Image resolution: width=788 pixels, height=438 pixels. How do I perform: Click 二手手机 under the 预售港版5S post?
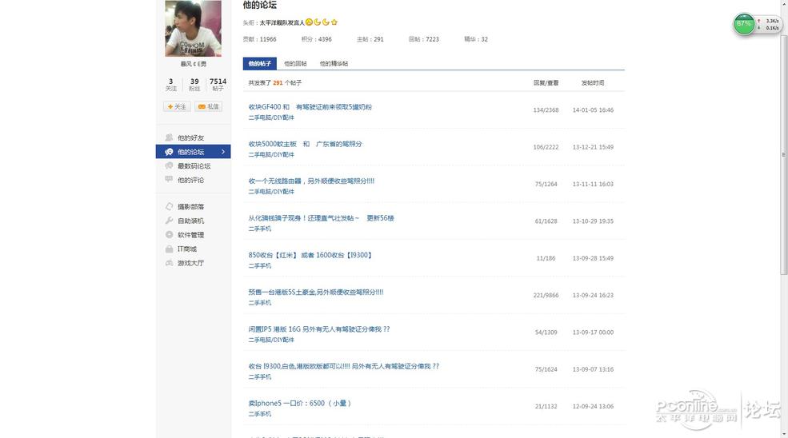click(x=259, y=303)
